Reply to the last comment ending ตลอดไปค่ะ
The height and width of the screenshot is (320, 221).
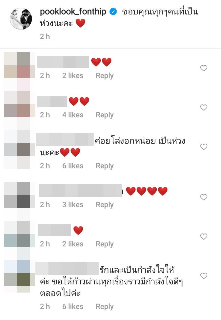click(x=105, y=307)
